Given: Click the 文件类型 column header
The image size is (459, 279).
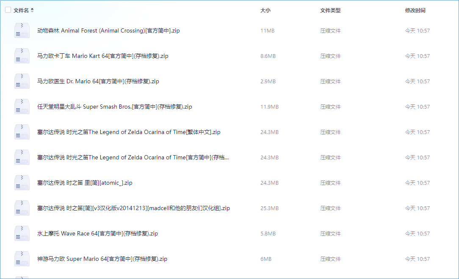Looking at the screenshot, I should tap(331, 10).
